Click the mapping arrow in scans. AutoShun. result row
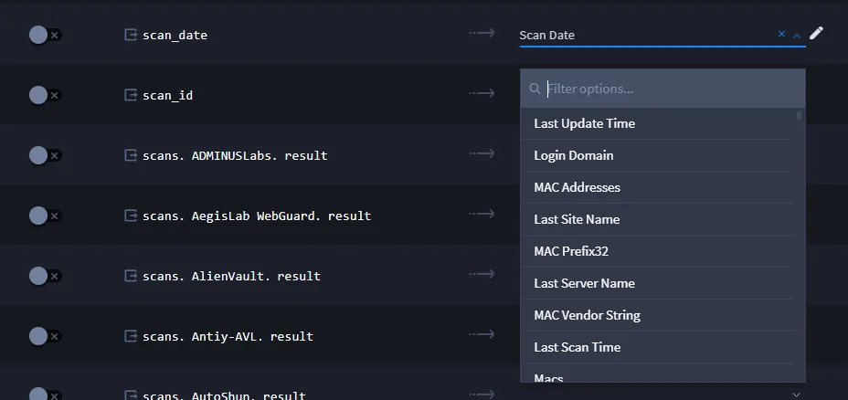 482,395
